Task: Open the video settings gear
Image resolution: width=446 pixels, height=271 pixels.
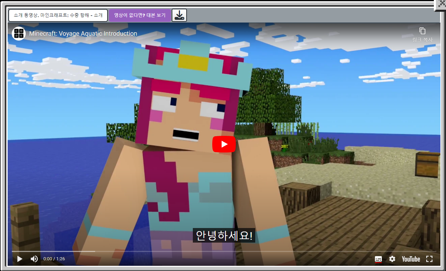Action: [392, 259]
